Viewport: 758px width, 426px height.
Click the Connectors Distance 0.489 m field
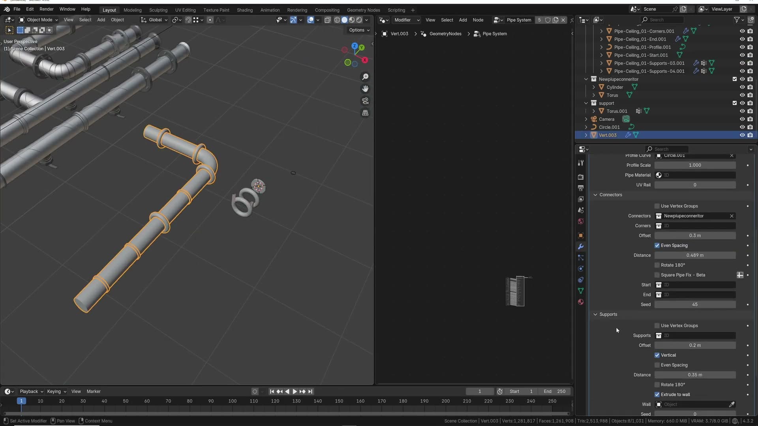tap(695, 255)
